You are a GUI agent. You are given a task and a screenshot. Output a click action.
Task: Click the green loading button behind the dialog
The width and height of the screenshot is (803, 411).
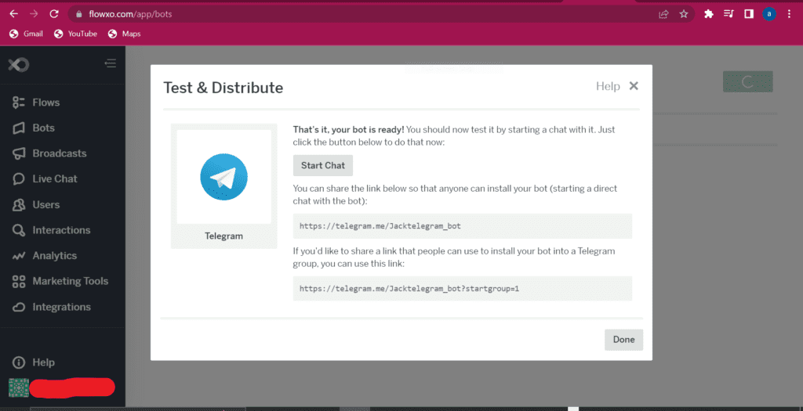[x=747, y=81]
